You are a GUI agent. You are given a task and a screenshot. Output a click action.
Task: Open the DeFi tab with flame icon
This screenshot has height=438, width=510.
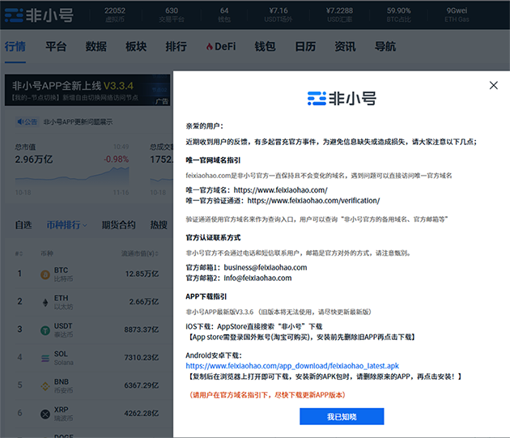221,46
